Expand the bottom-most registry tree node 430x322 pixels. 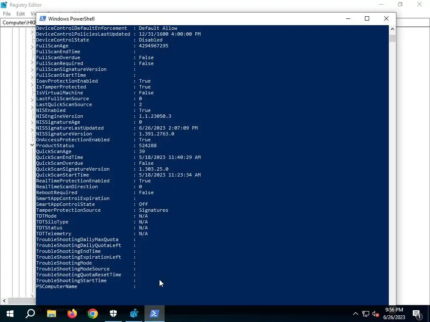32,296
